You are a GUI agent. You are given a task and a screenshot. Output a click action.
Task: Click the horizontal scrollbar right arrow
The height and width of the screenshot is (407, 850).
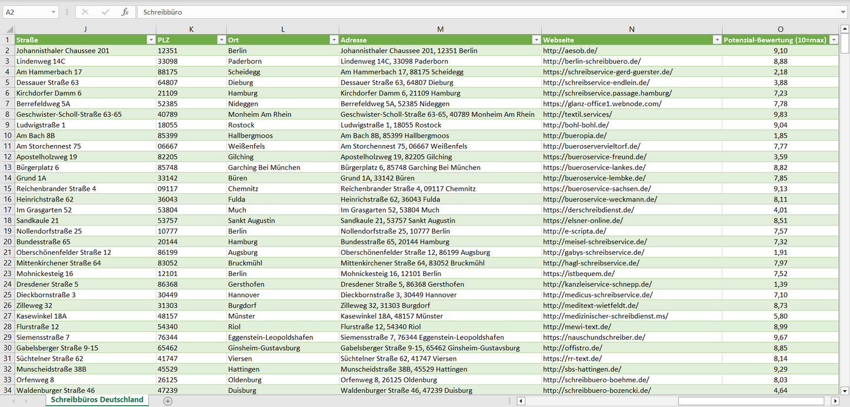[x=835, y=401]
